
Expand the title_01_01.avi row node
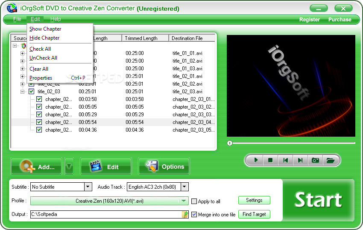22,53
